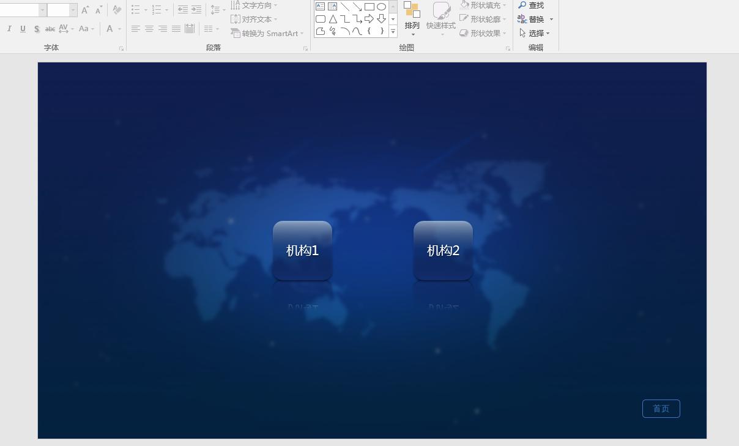739x446 pixels.
Task: Select the rectangle shape
Action: [x=369, y=7]
